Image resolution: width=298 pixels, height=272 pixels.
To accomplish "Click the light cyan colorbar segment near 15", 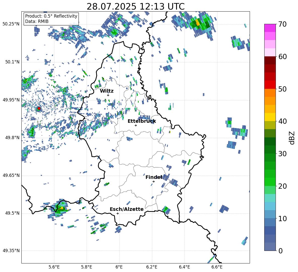I will [270, 198].
